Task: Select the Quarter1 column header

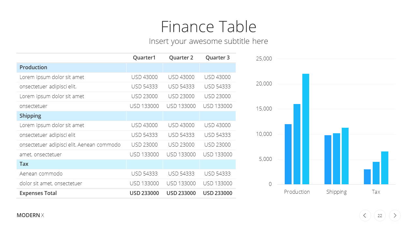Action: 144,58
